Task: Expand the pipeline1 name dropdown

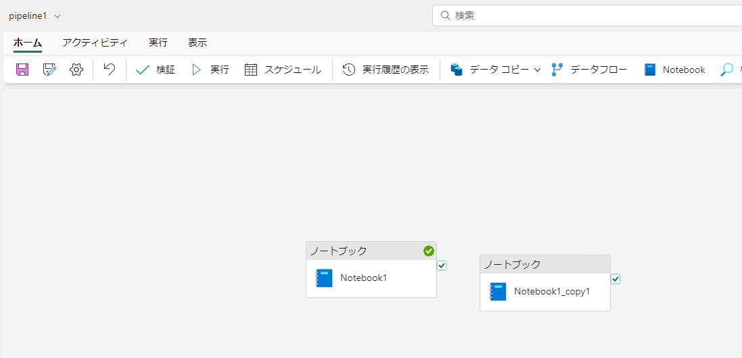Action: coord(57,16)
